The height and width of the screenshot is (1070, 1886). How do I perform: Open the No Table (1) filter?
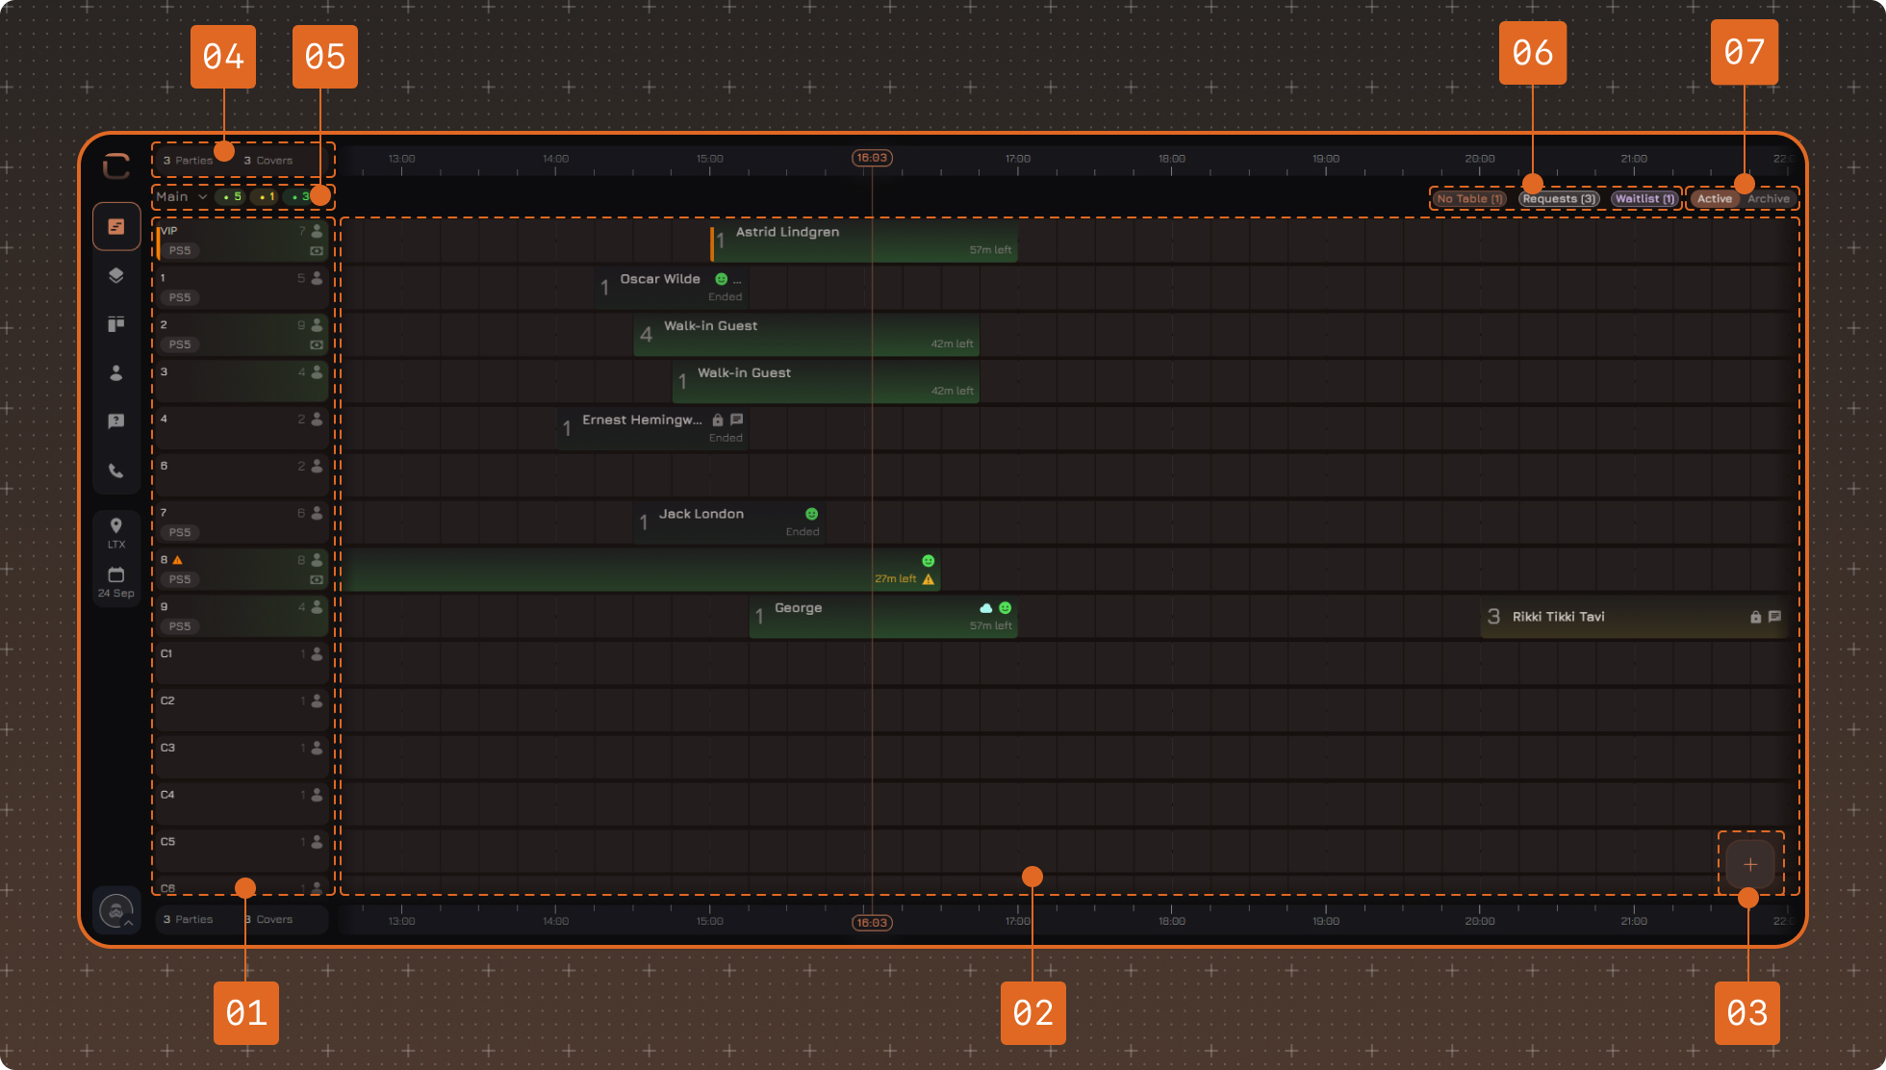(1469, 199)
